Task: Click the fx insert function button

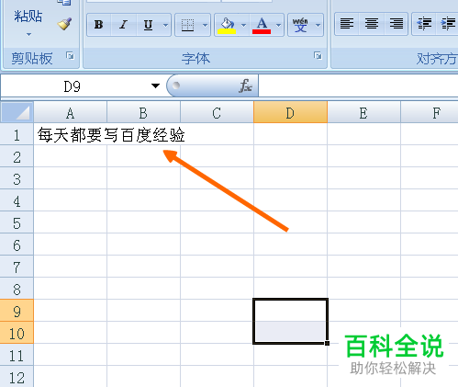Action: pyautogui.click(x=245, y=85)
